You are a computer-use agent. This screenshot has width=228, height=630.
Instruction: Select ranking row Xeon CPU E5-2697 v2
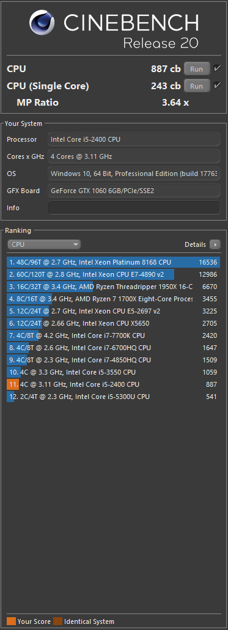[x=114, y=311]
